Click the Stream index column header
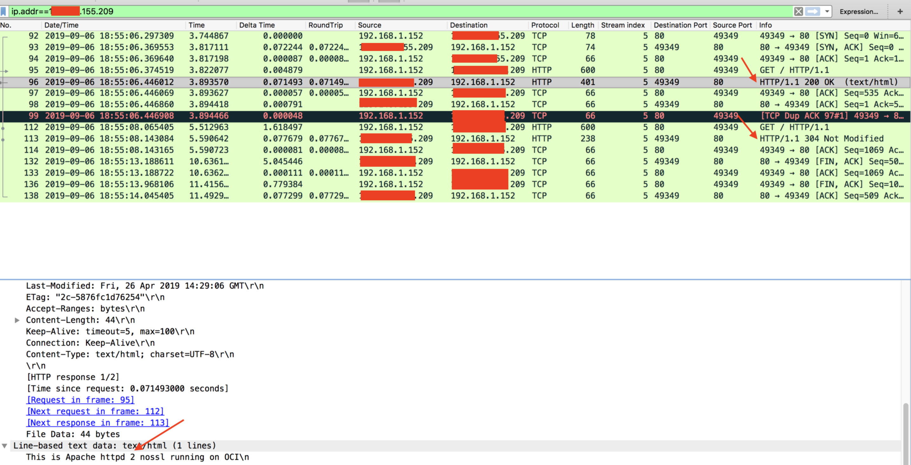Image resolution: width=911 pixels, height=465 pixels. [622, 25]
